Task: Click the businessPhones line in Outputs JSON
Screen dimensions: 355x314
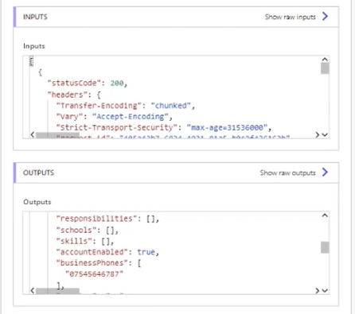Action: (99, 263)
